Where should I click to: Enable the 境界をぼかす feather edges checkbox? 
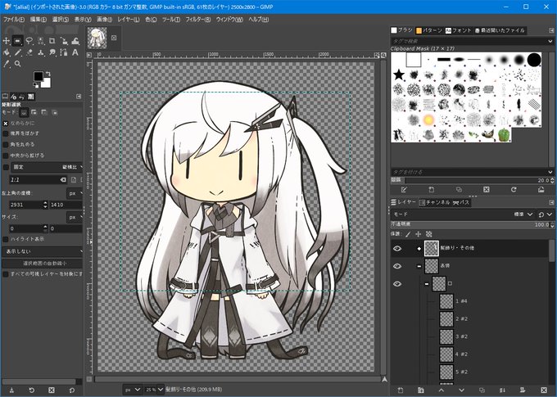coord(6,133)
